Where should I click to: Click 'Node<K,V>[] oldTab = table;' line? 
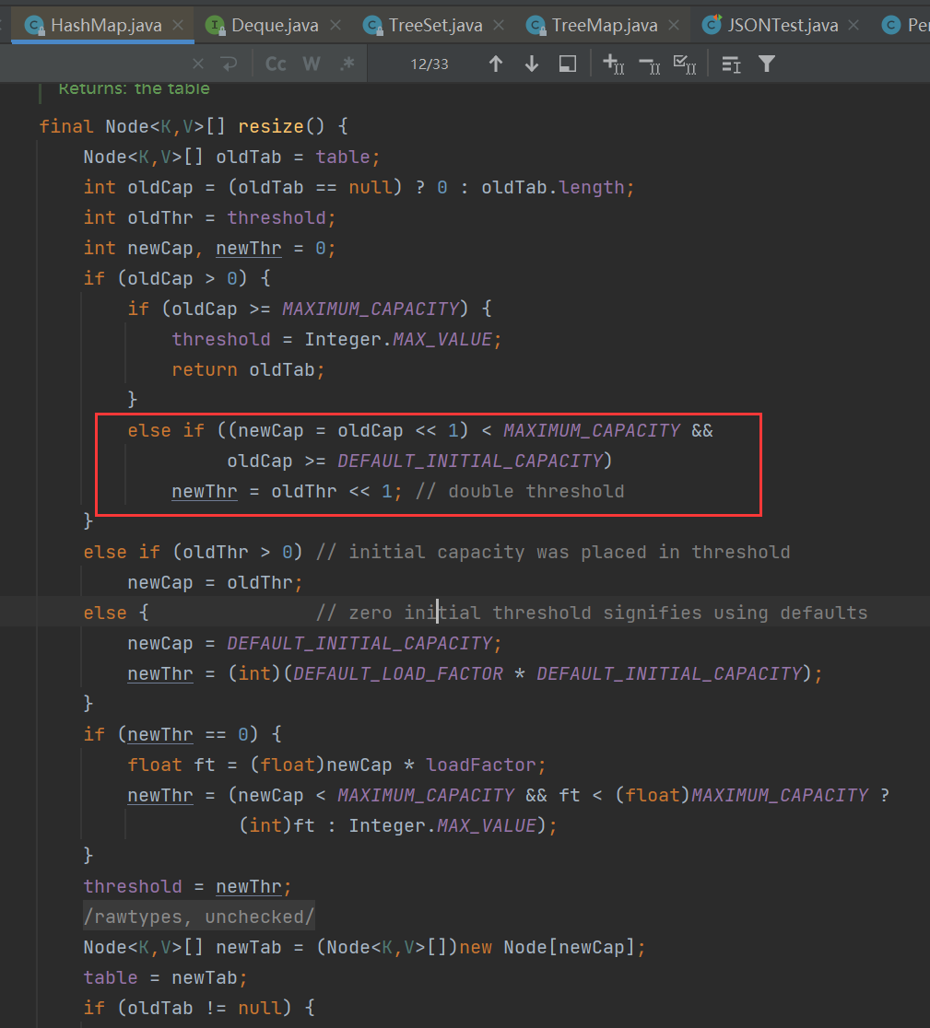click(x=230, y=157)
